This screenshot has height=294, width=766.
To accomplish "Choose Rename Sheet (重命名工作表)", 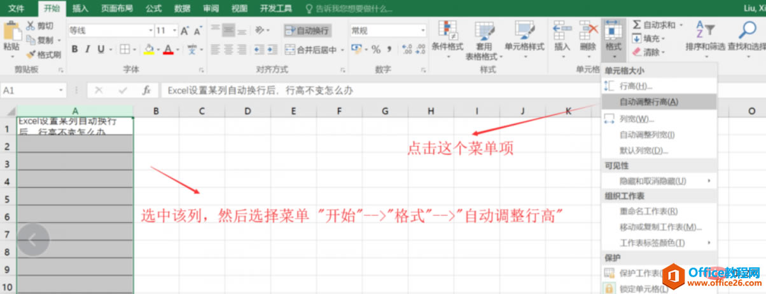I will coord(659,211).
